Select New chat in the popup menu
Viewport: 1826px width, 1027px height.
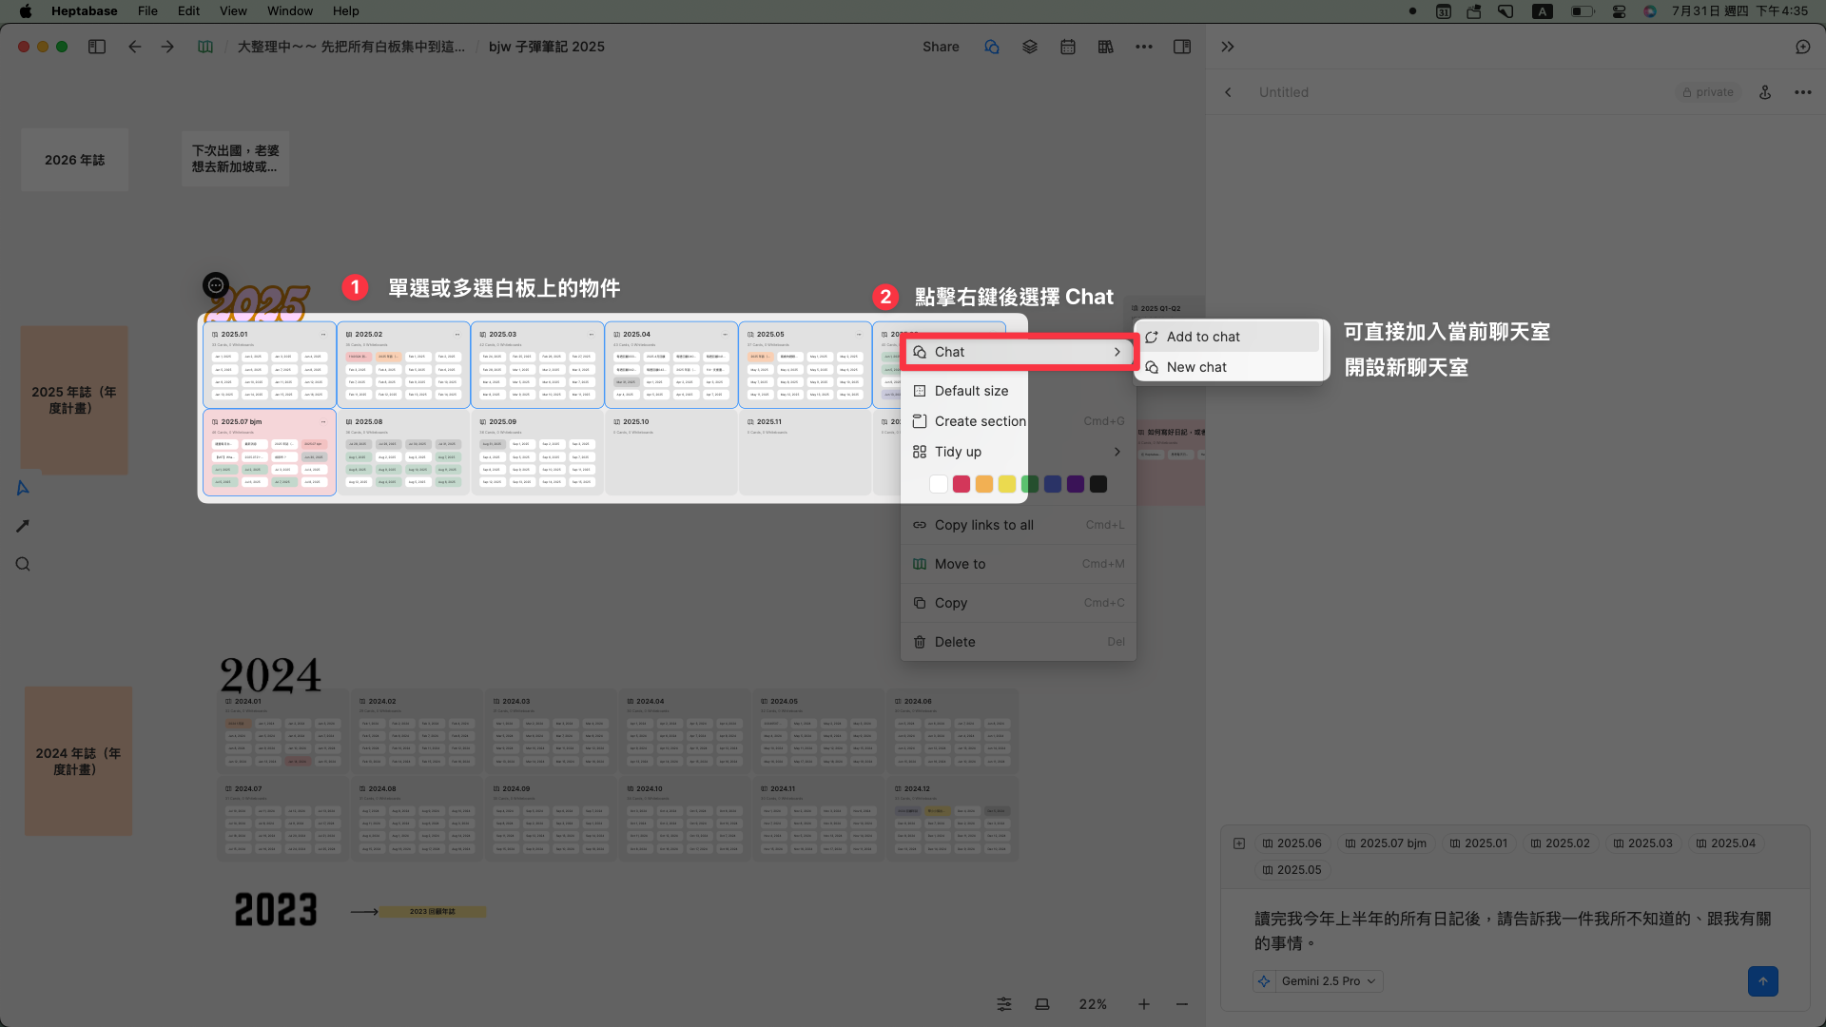[1195, 367]
